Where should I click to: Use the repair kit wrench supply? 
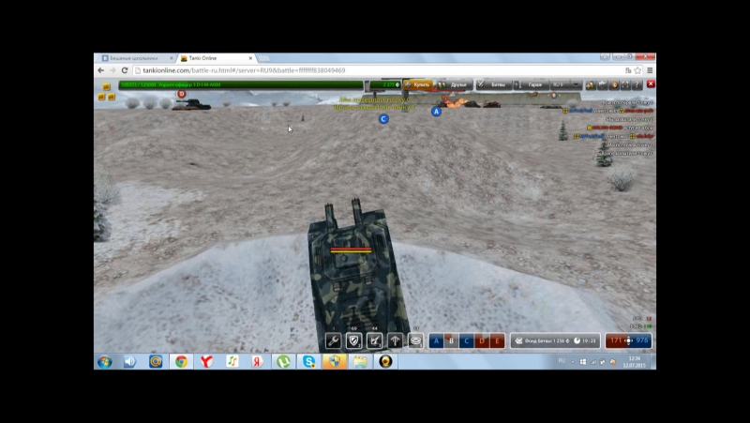coord(334,340)
